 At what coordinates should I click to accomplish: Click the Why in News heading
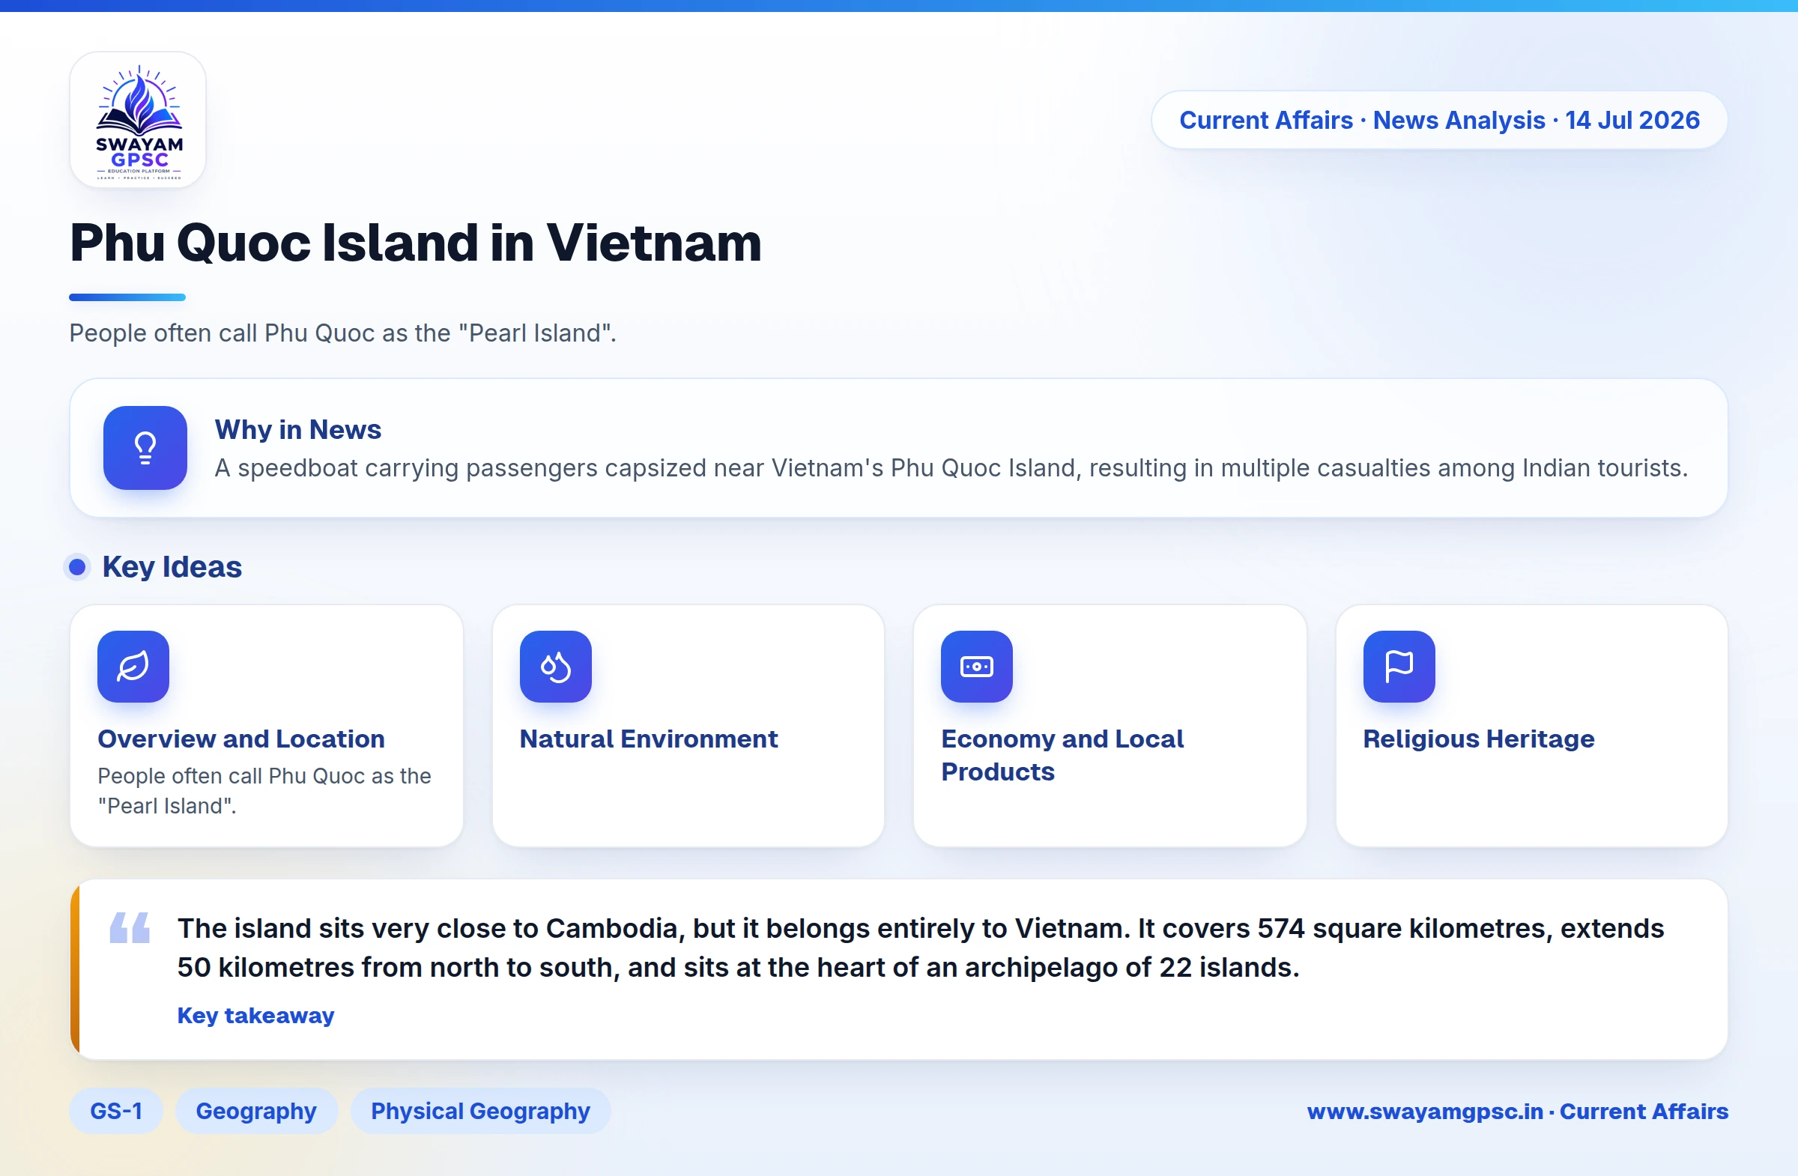297,429
